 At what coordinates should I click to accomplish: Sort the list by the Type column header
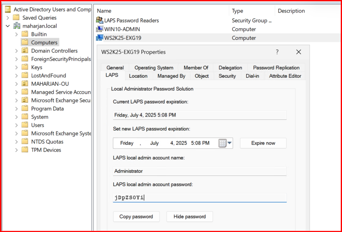[x=238, y=11]
